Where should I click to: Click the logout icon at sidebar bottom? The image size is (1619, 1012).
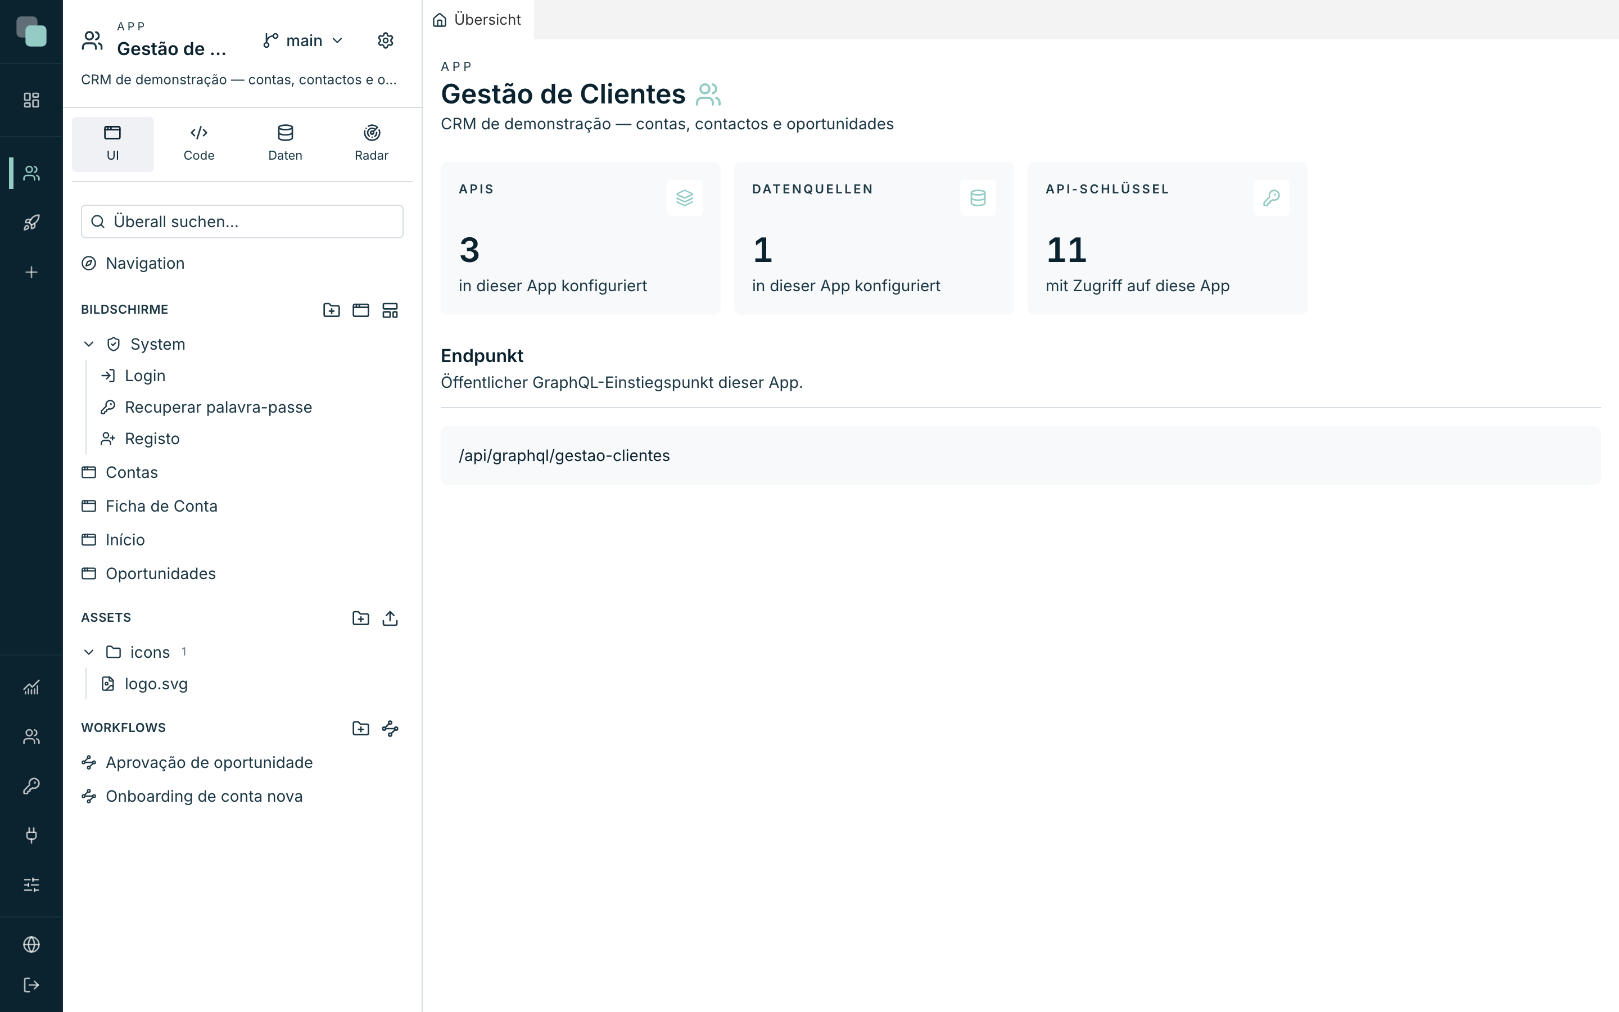click(x=31, y=984)
